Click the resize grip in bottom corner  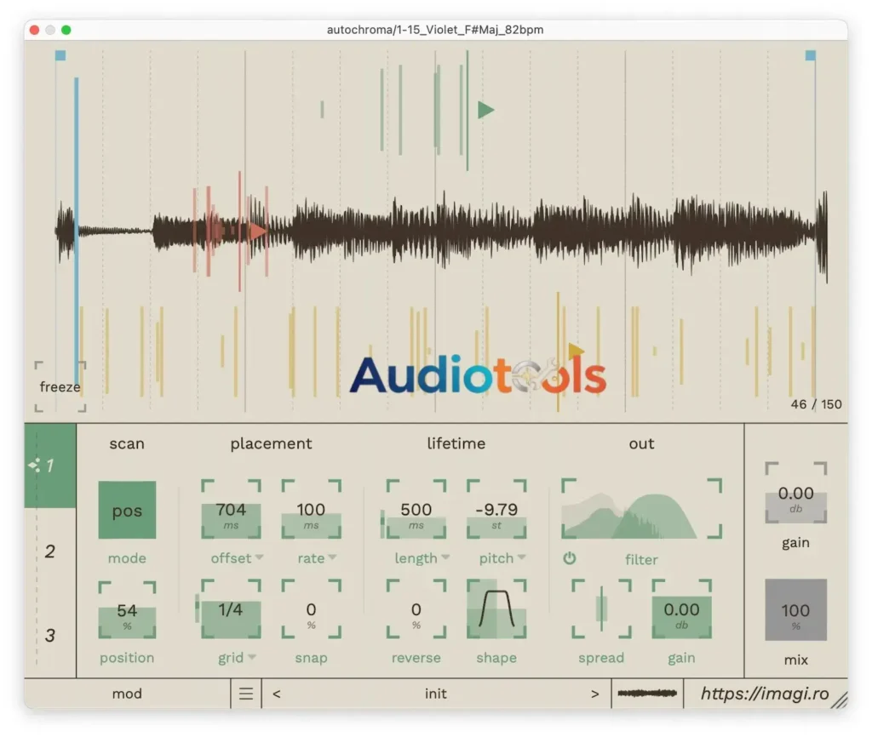(839, 700)
